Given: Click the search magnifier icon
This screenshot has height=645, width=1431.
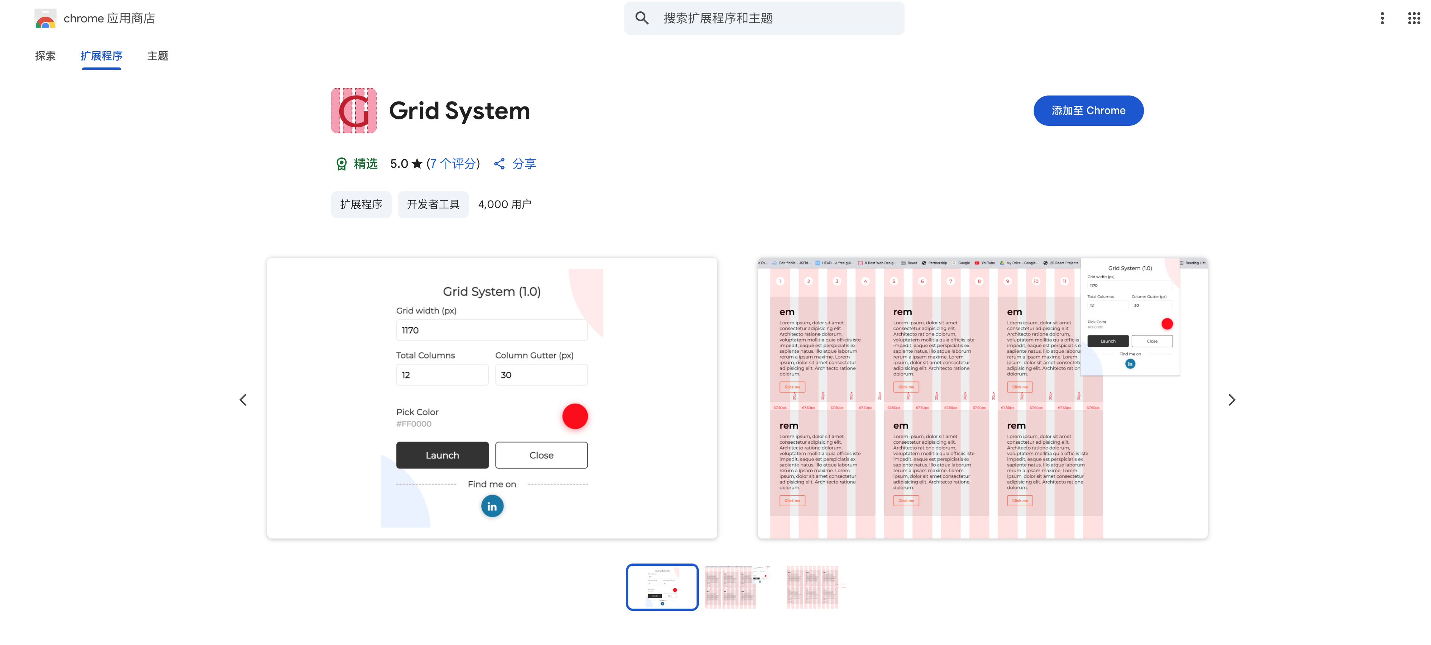Looking at the screenshot, I should click(x=642, y=18).
